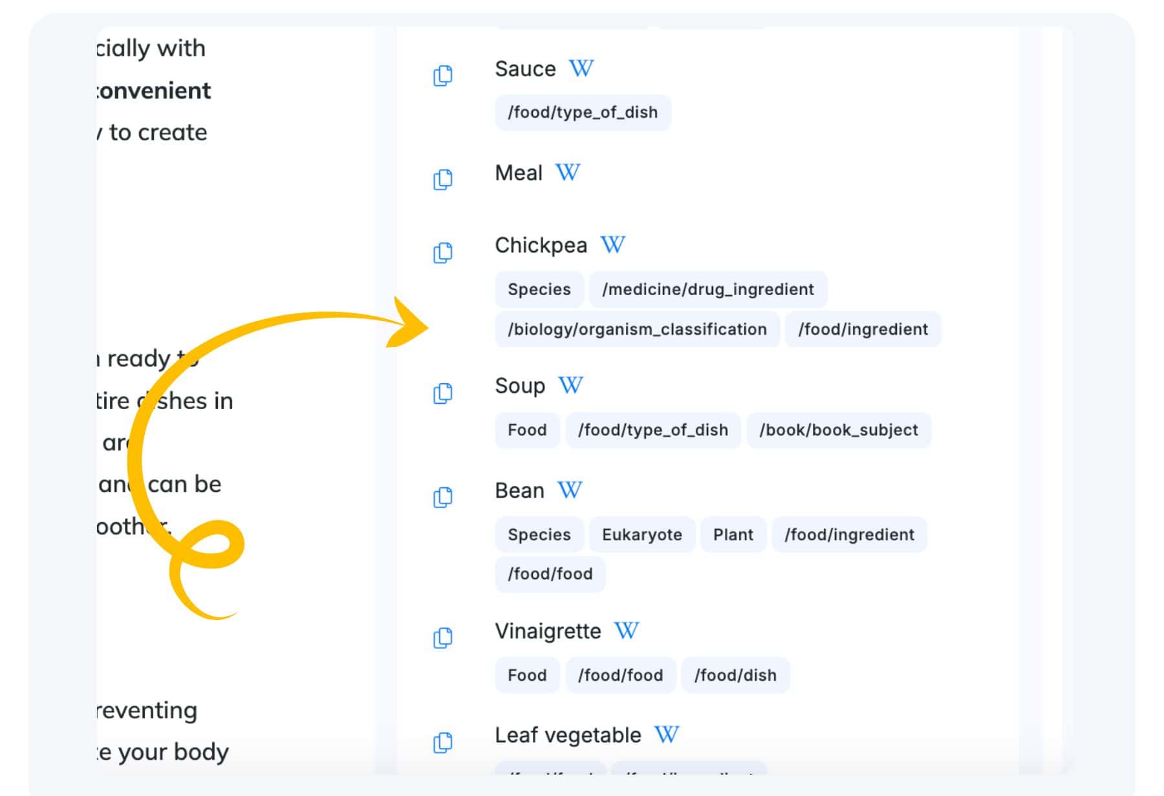Open Wikipedia icon beside Soup

point(570,385)
